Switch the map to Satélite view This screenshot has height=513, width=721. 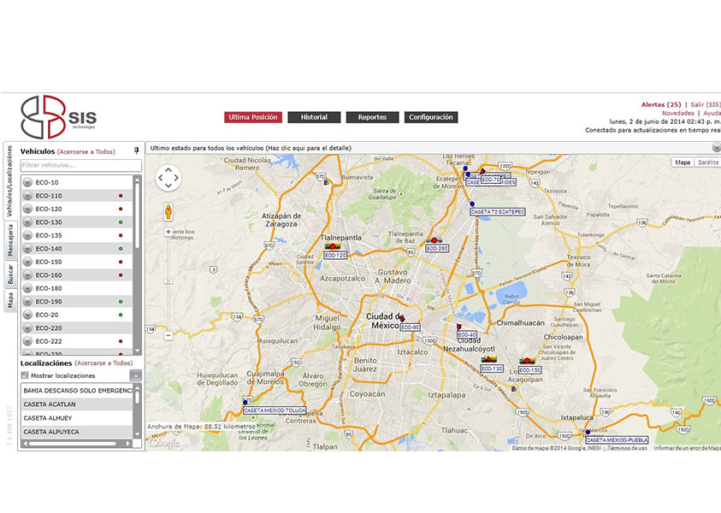tap(708, 162)
